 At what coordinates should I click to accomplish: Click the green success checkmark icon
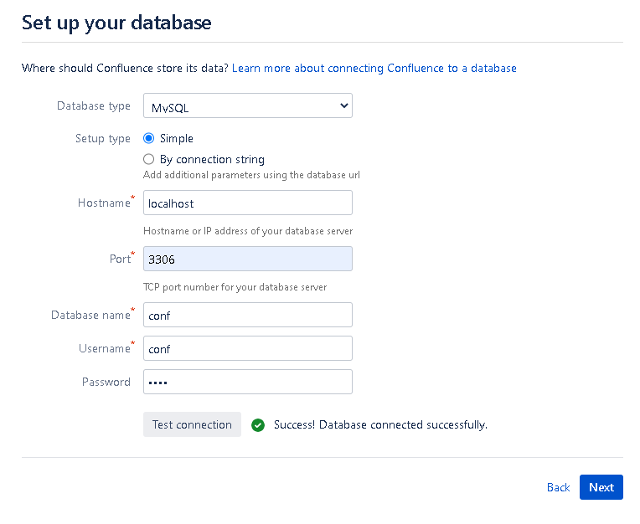click(x=258, y=424)
